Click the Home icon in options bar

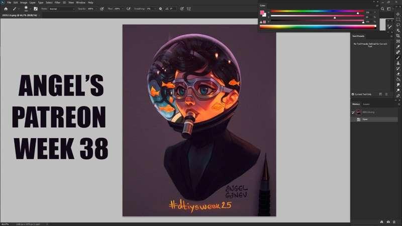(6, 9)
